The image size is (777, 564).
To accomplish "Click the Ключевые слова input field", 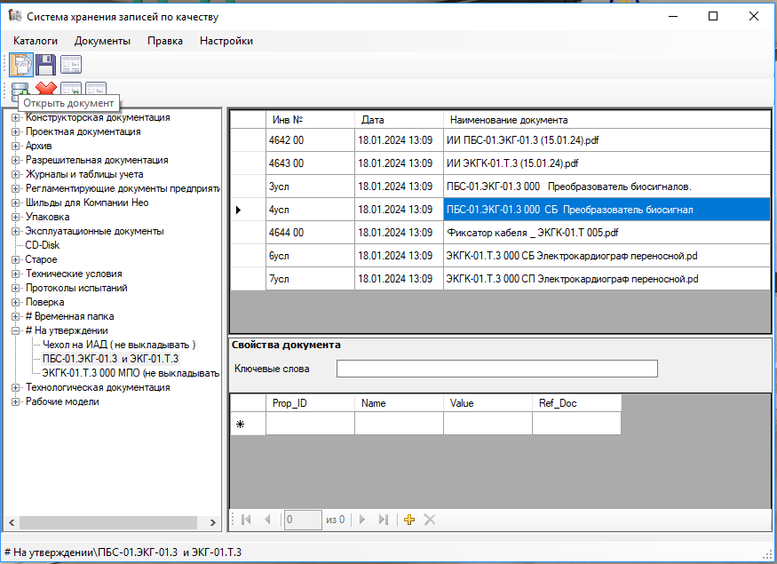I will point(497,369).
